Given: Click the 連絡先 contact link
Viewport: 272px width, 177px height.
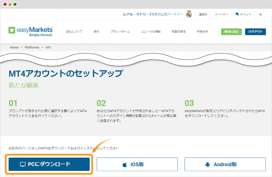Looking at the screenshot, I should click(203, 15).
